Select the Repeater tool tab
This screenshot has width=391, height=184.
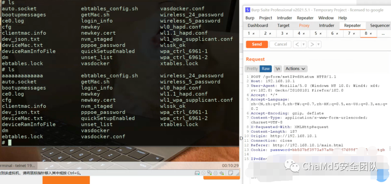pos(352,25)
